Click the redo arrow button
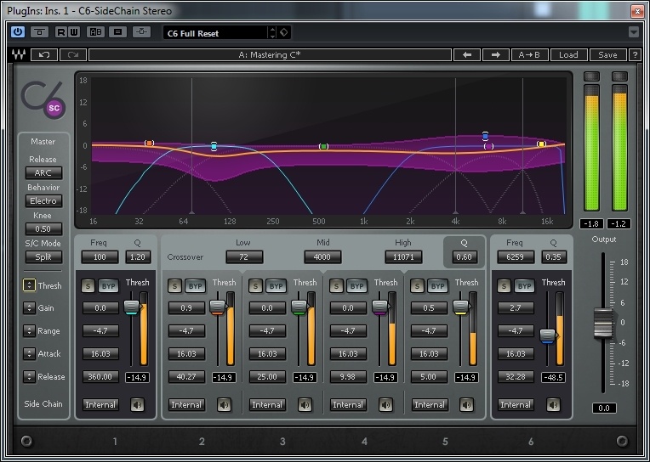Viewport: 650px width, 462px height. pos(73,54)
